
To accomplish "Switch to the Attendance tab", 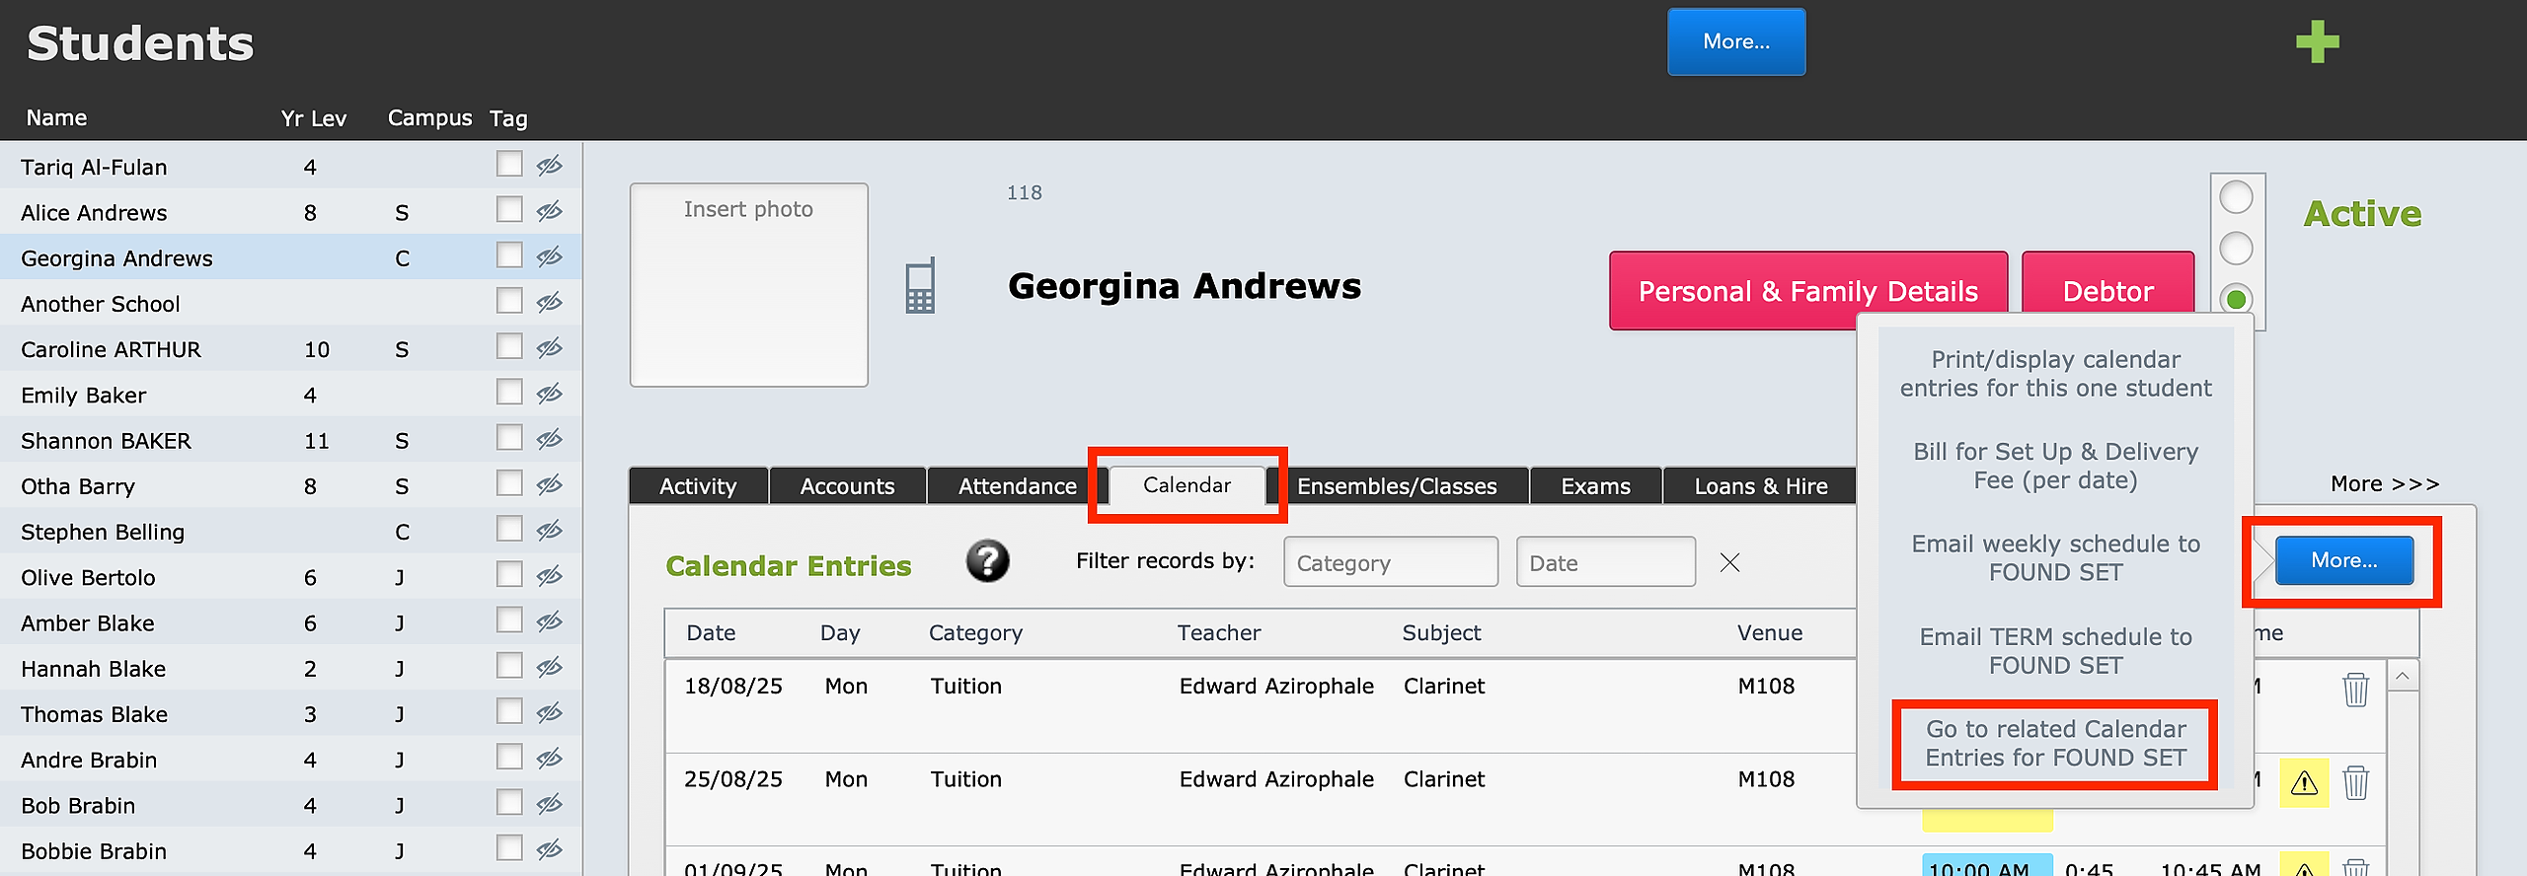I will click(x=1017, y=486).
